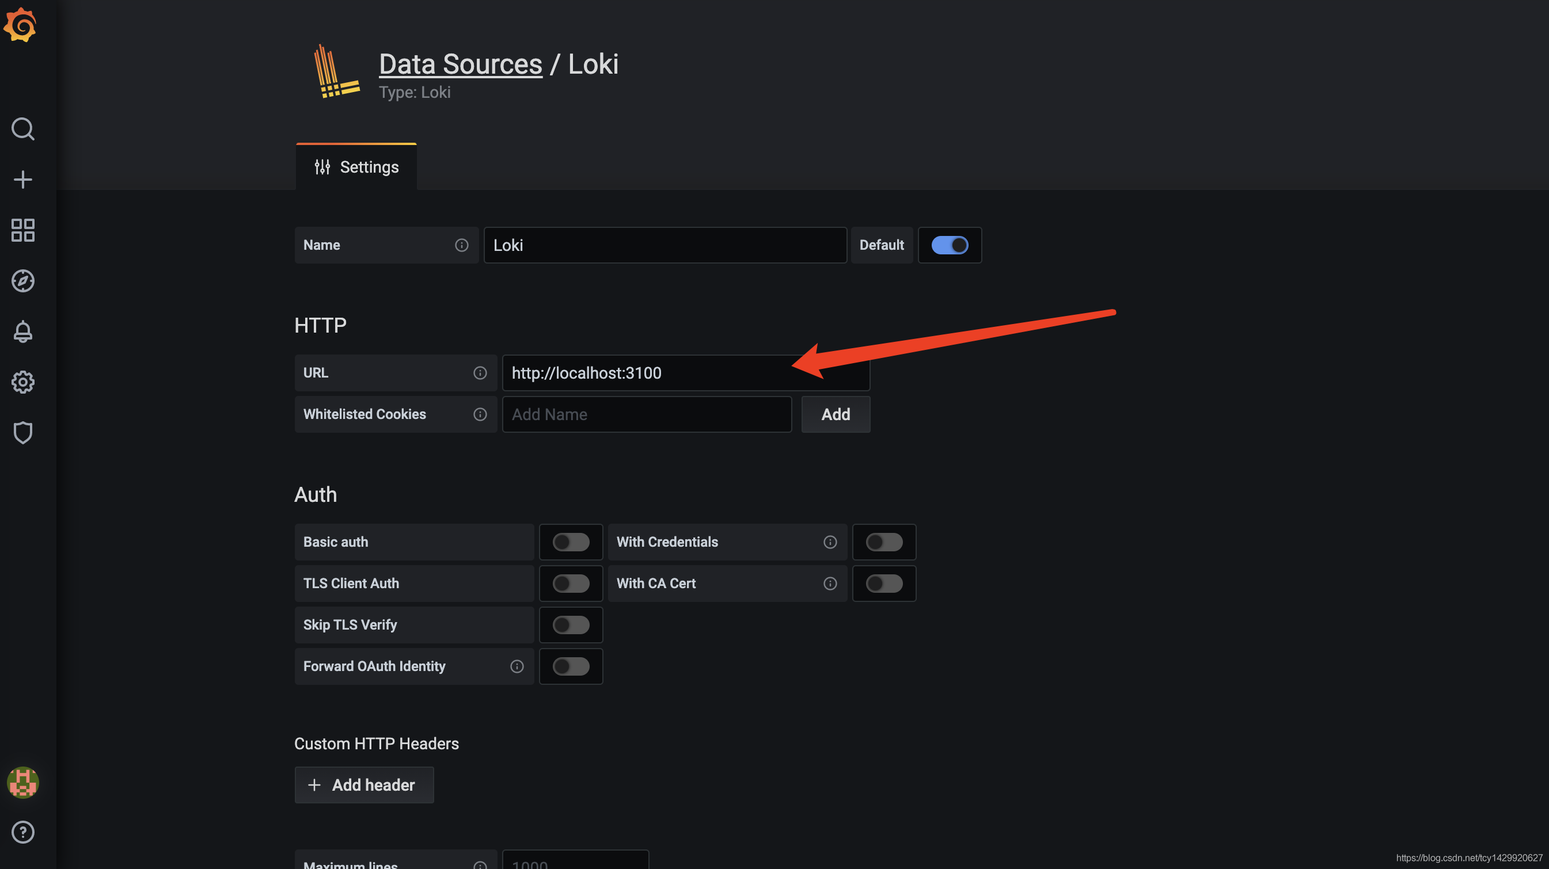Click the Add header button
The height and width of the screenshot is (869, 1549).
[x=364, y=785]
